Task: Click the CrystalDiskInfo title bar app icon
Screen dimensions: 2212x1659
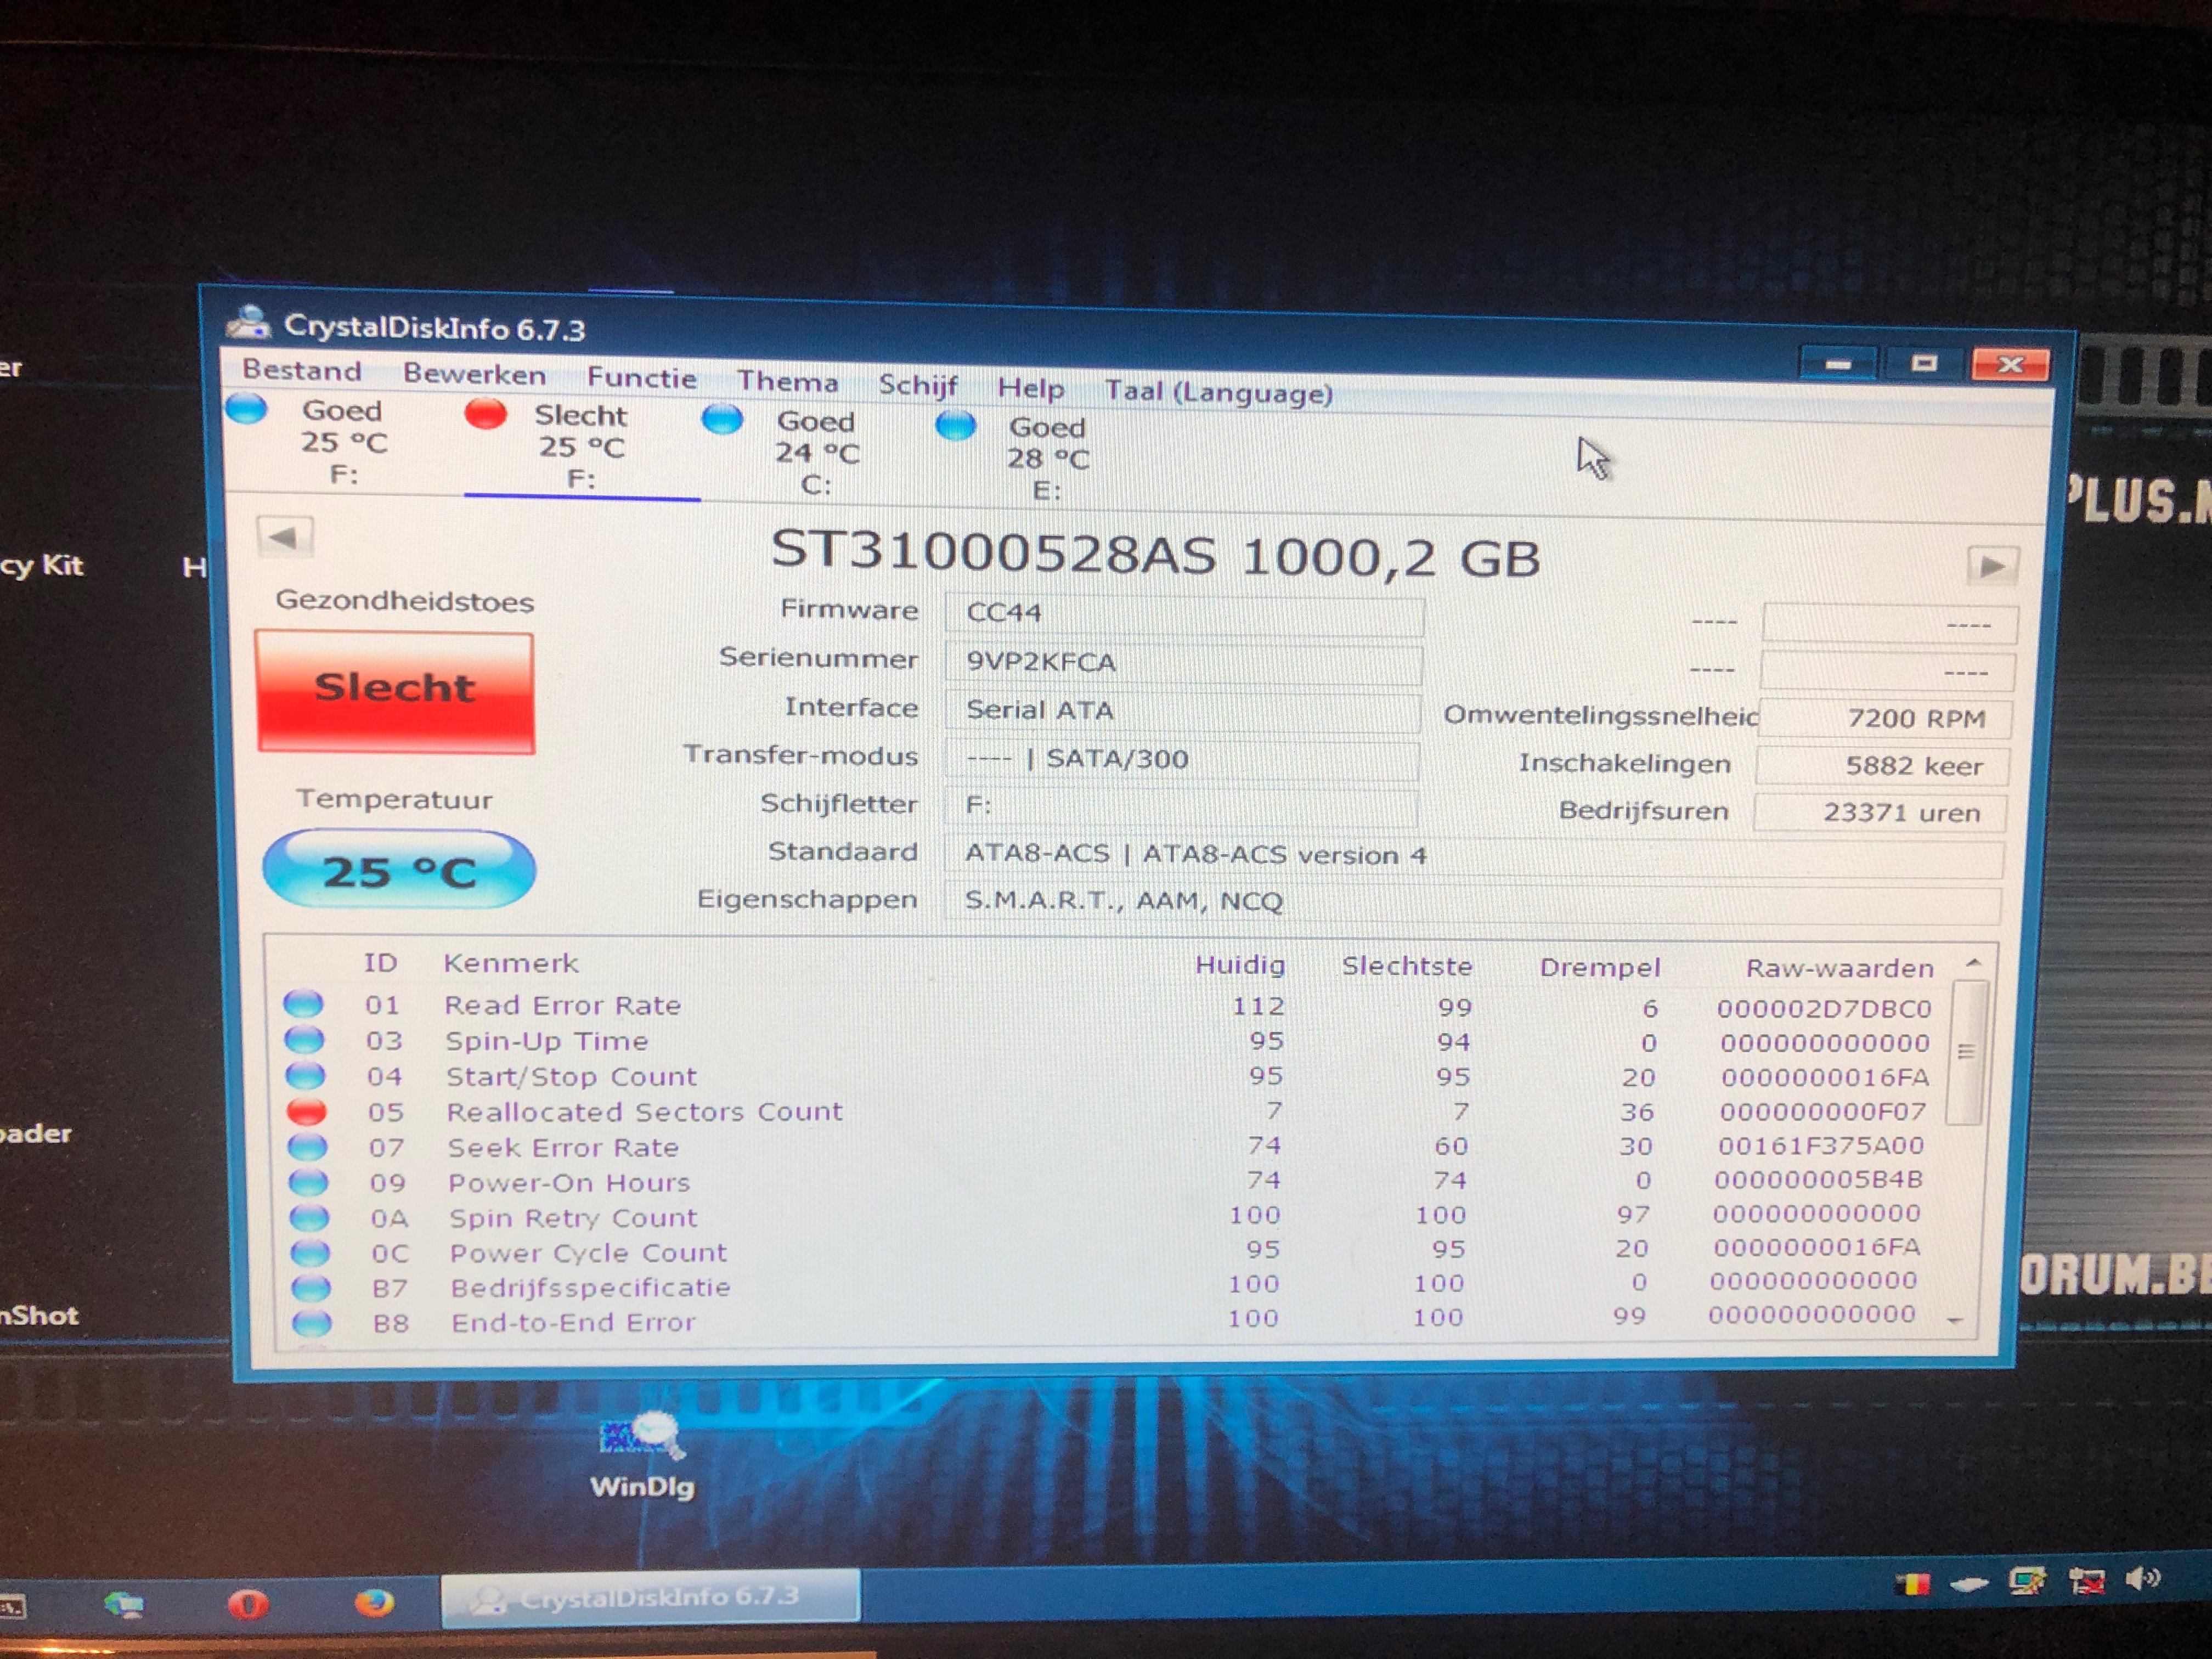Action: (x=248, y=322)
